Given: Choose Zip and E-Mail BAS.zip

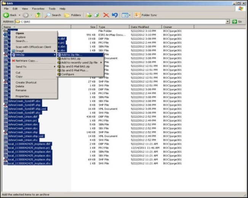Looking at the screenshot, I should [x=75, y=66].
